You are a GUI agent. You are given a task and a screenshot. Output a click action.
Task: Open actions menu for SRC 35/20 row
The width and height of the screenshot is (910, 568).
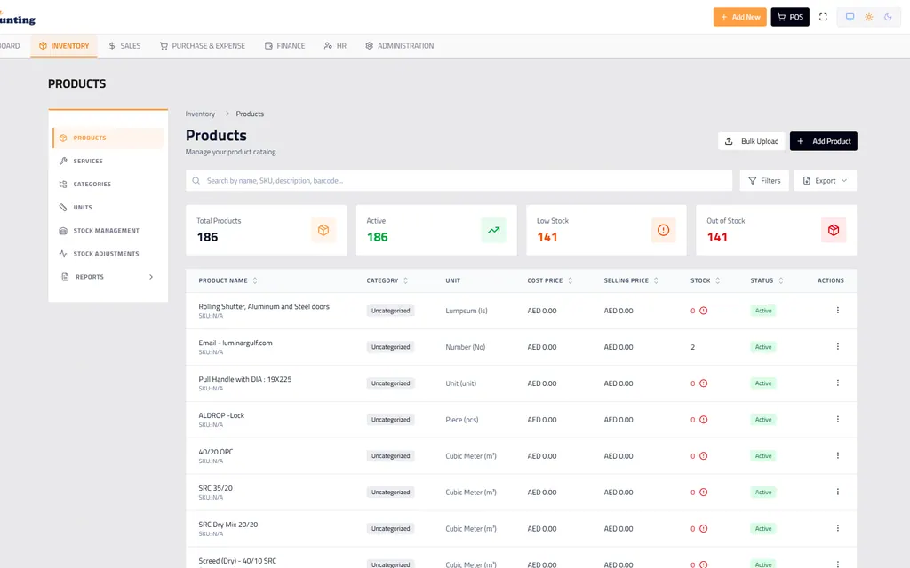(x=837, y=492)
